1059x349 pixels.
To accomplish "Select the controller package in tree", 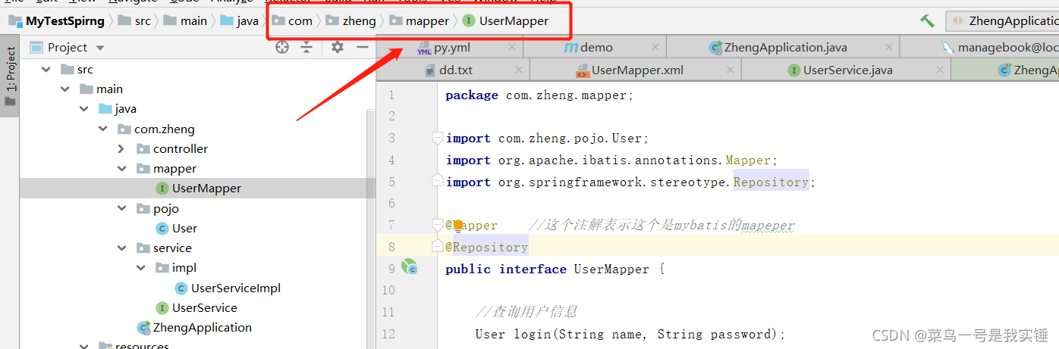I will [180, 148].
